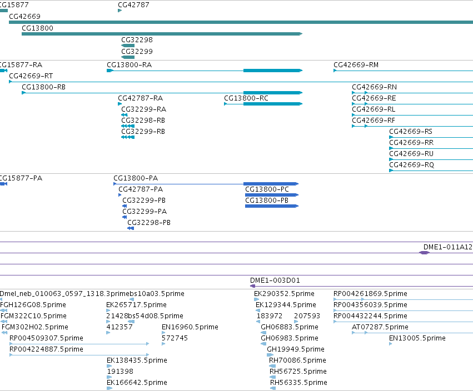Click the RP004432244.5prime EST label

(x=370, y=316)
